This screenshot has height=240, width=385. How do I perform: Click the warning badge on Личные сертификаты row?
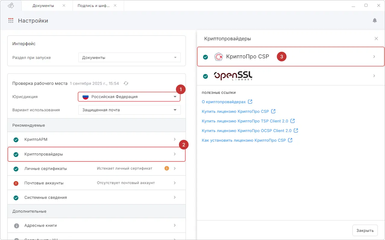166,168
